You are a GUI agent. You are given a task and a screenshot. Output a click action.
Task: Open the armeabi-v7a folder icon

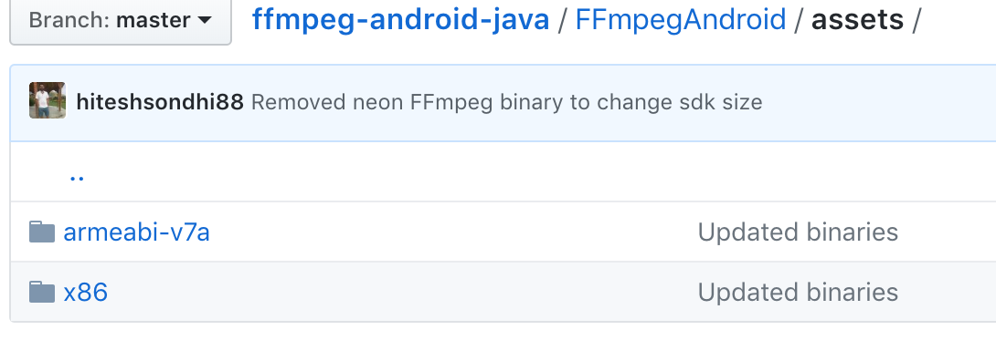pyautogui.click(x=42, y=232)
